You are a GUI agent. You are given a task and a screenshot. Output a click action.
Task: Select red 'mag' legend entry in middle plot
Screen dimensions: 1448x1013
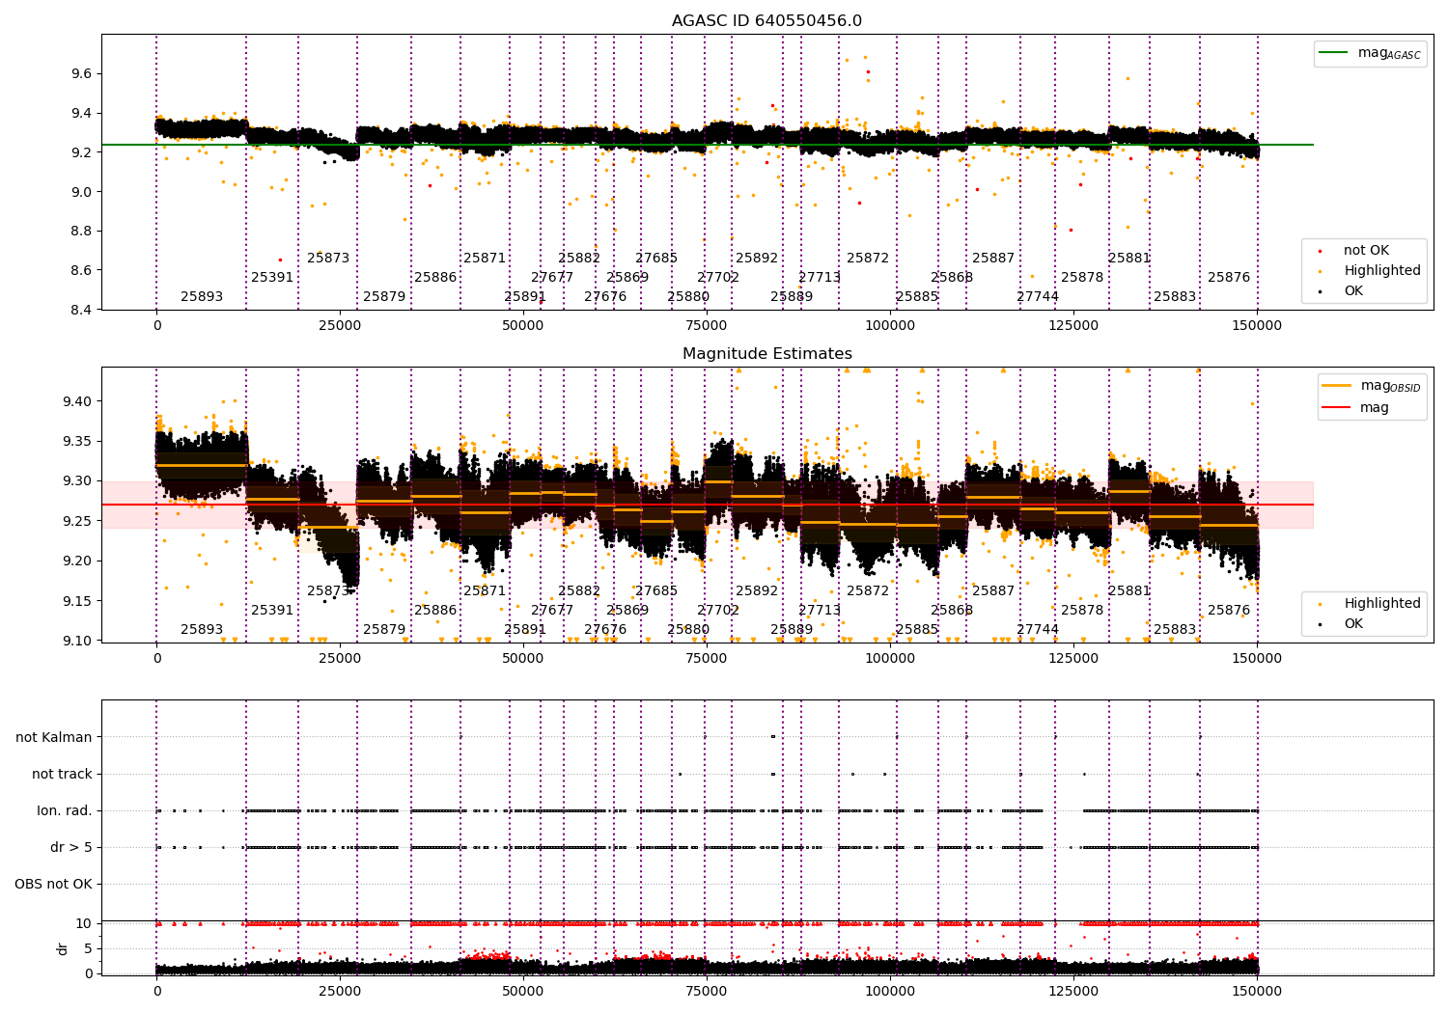coord(1356,407)
